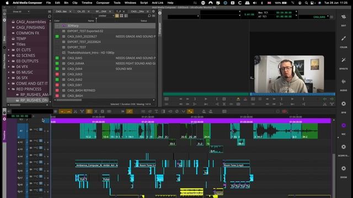353x198 pixels.
Task: Switch to the Color workspace icon
Action: click(x=344, y=39)
